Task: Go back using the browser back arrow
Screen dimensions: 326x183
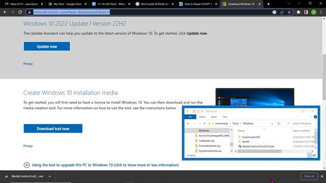Action: click(5, 12)
